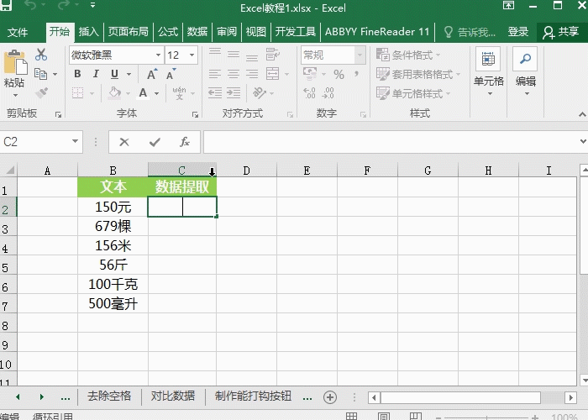Click the Find magnifier 编辑 icon
This screenshot has height=420, width=588.
coord(526,66)
